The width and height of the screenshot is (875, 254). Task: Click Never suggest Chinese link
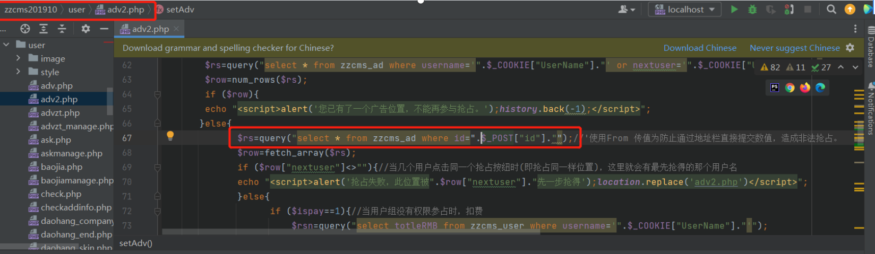click(794, 48)
